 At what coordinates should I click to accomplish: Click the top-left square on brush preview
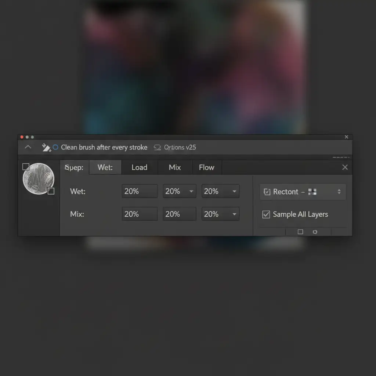click(x=26, y=167)
